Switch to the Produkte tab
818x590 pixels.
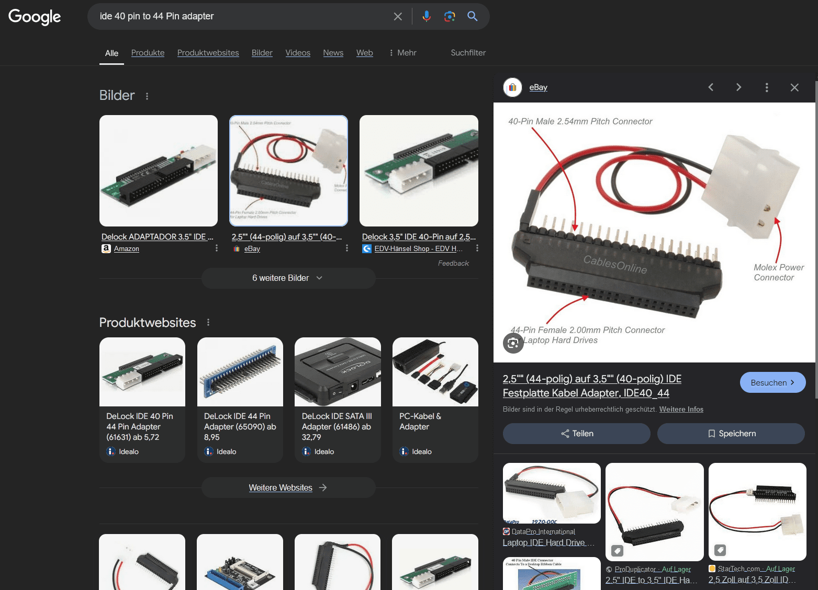pyautogui.click(x=148, y=53)
